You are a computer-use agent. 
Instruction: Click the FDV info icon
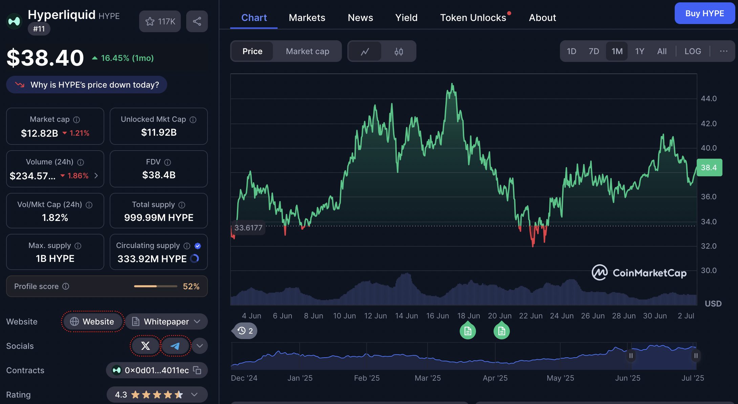(168, 162)
